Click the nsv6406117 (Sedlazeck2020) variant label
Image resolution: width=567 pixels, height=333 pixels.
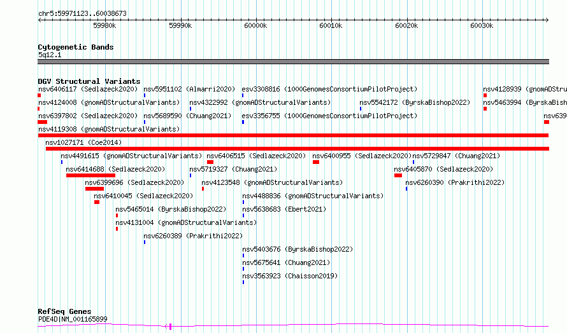(x=88, y=89)
